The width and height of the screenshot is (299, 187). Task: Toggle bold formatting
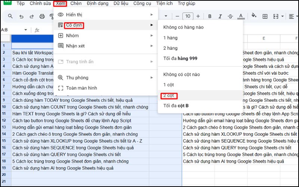coord(210,16)
